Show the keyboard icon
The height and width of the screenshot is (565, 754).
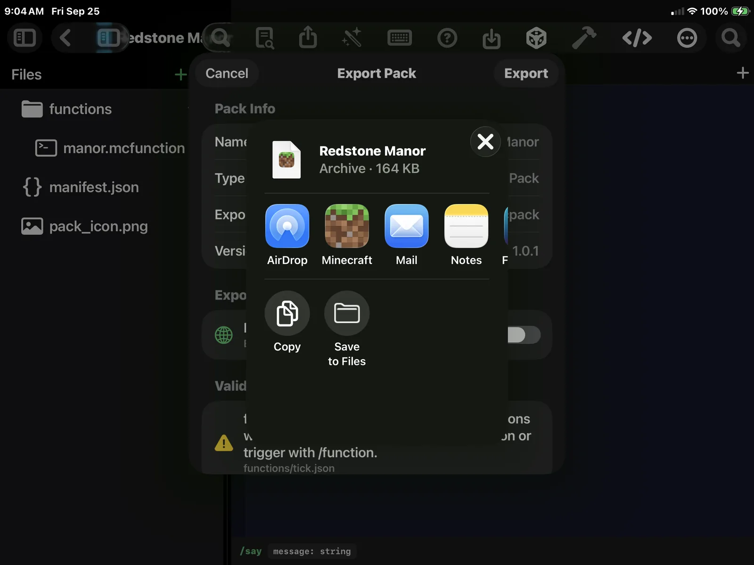click(400, 38)
